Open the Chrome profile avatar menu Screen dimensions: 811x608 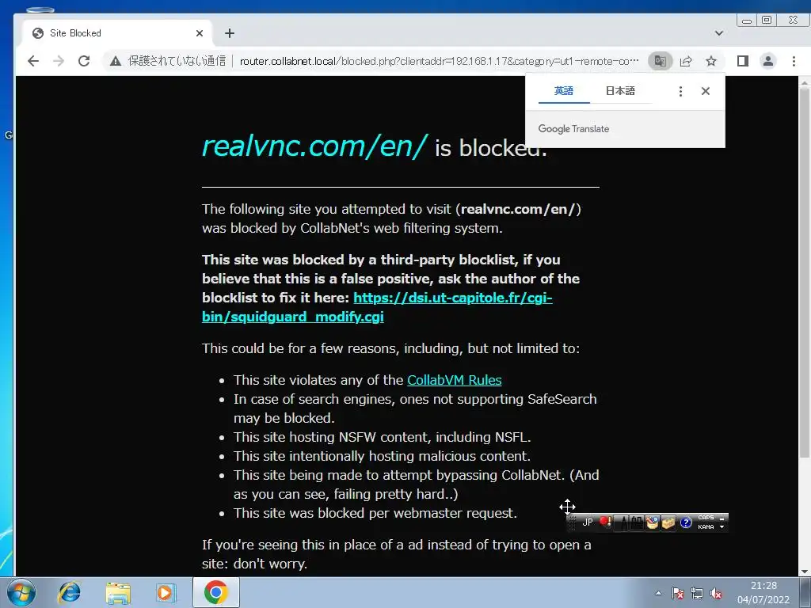pos(768,61)
